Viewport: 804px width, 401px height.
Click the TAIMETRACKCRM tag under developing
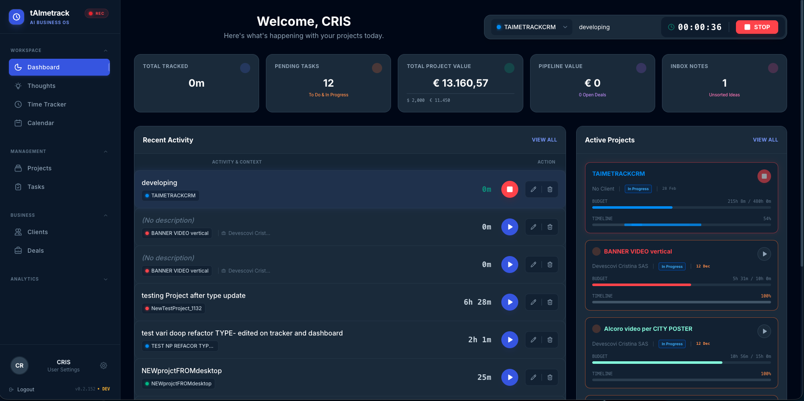coord(170,196)
